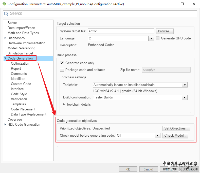Expand the HDL Code Generation node
The width and height of the screenshot is (200, 173).
(x=5, y=124)
